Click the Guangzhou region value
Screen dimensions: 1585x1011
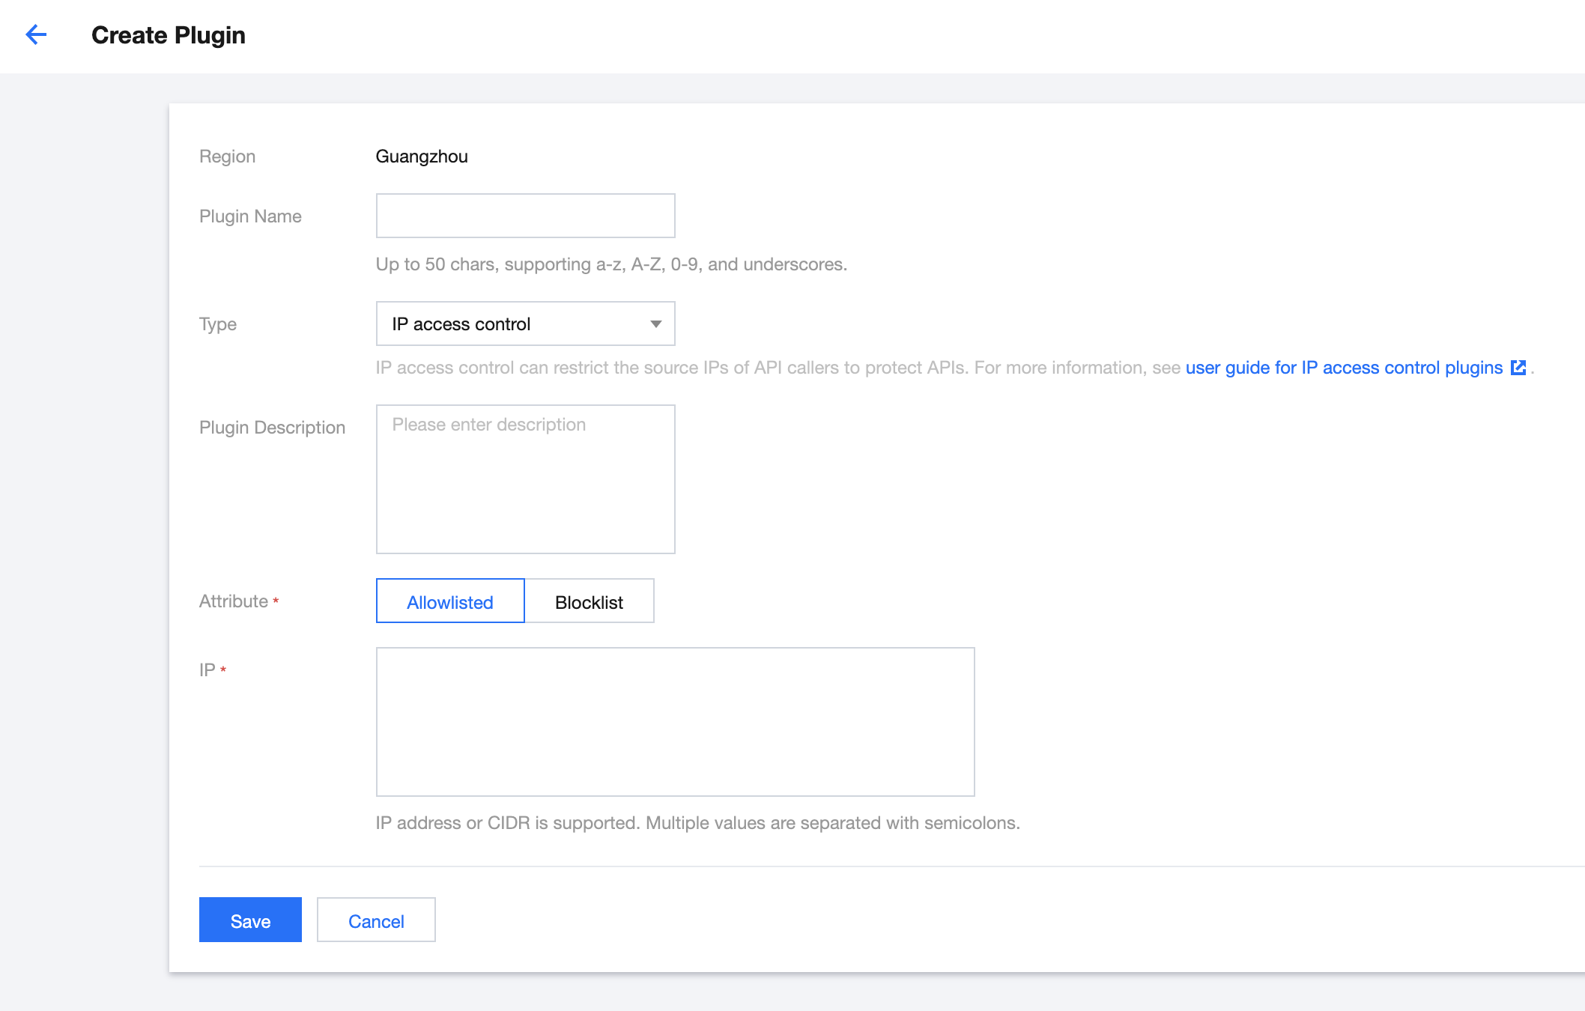[x=422, y=157]
